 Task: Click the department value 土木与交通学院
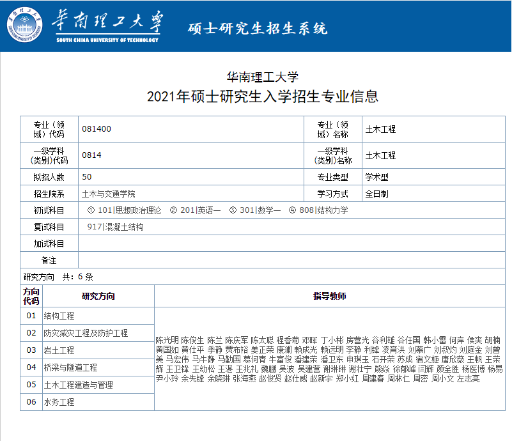[x=109, y=194]
